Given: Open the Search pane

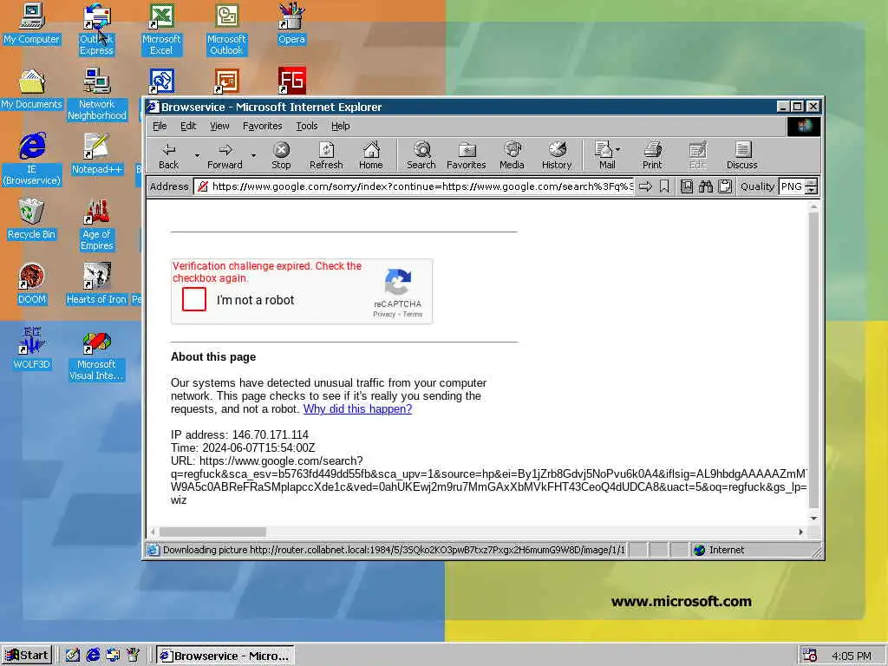Looking at the screenshot, I should (x=421, y=156).
